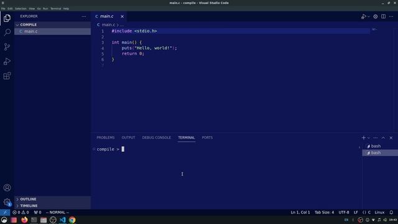Open the Explorer view in activity bar
This screenshot has width=398, height=224.
click(7, 18)
